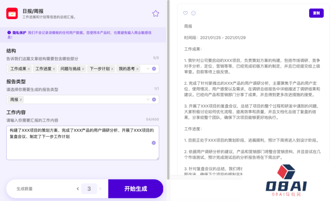Remove the 周报 report type tag
Screen dimensions: 334x201
tap(20, 100)
